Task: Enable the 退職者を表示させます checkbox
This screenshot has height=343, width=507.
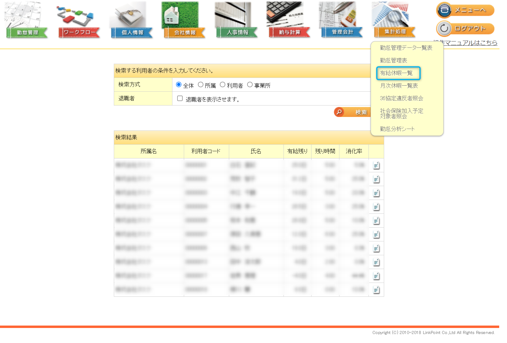Action: coord(180,99)
